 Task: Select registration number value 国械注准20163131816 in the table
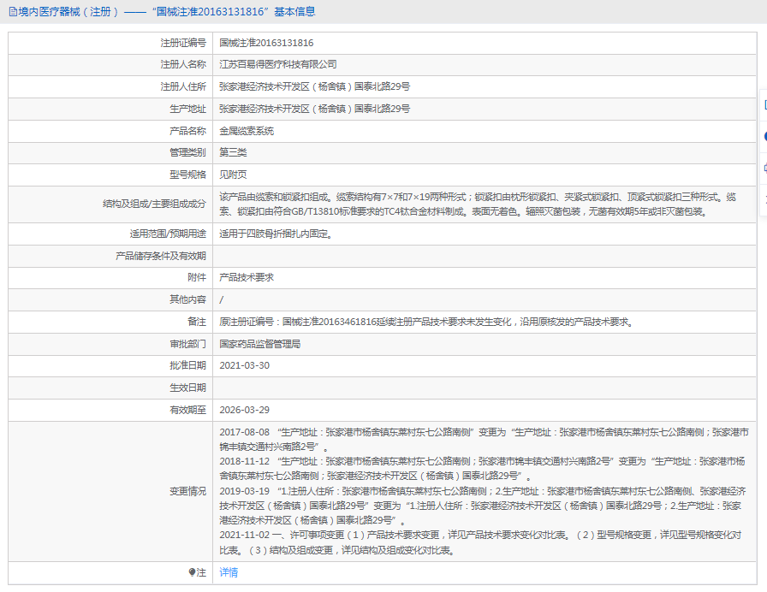pyautogui.click(x=266, y=43)
